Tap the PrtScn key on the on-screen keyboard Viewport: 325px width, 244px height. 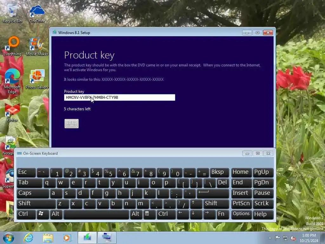point(242,204)
